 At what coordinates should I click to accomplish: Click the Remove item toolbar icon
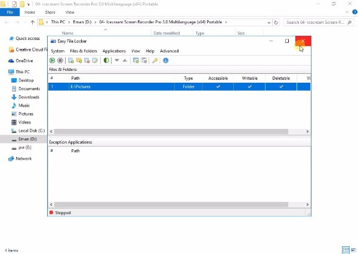coord(87,60)
